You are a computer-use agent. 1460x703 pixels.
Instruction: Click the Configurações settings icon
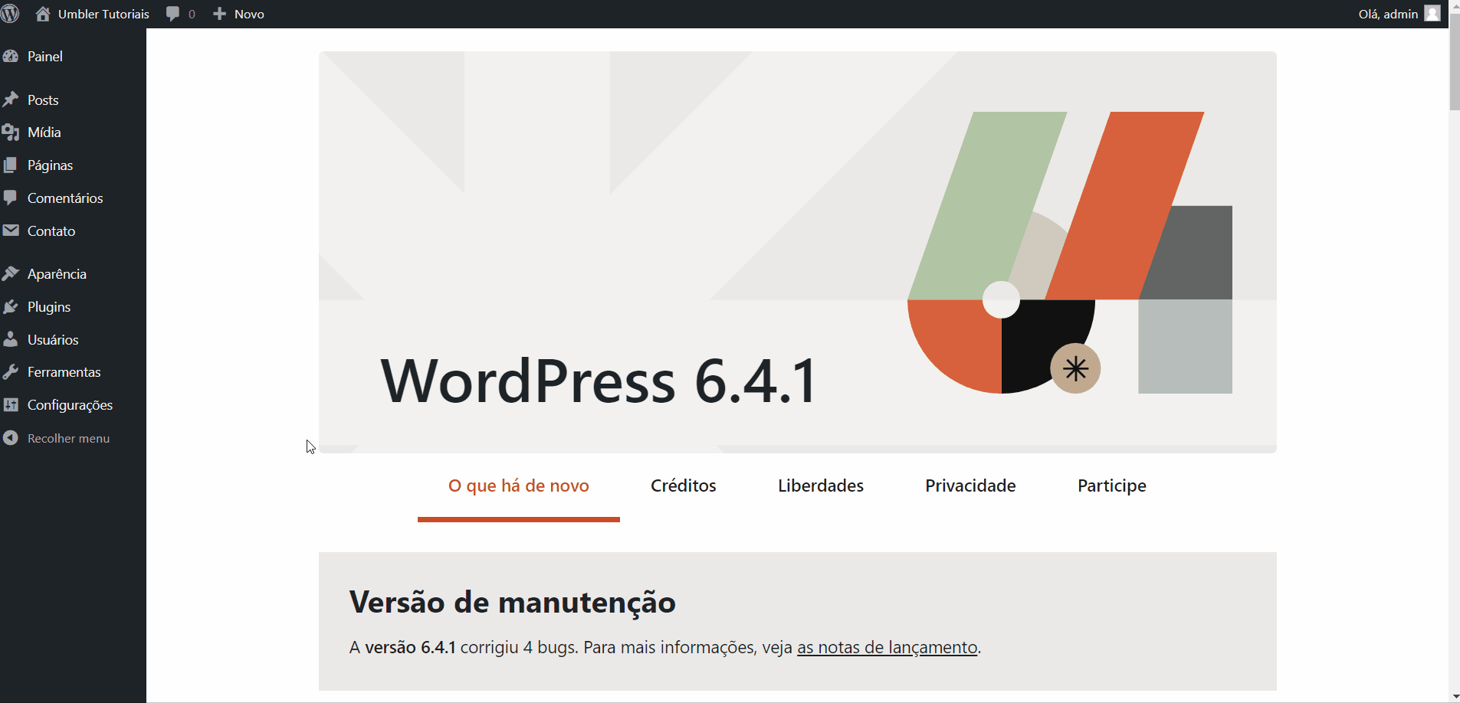tap(11, 404)
